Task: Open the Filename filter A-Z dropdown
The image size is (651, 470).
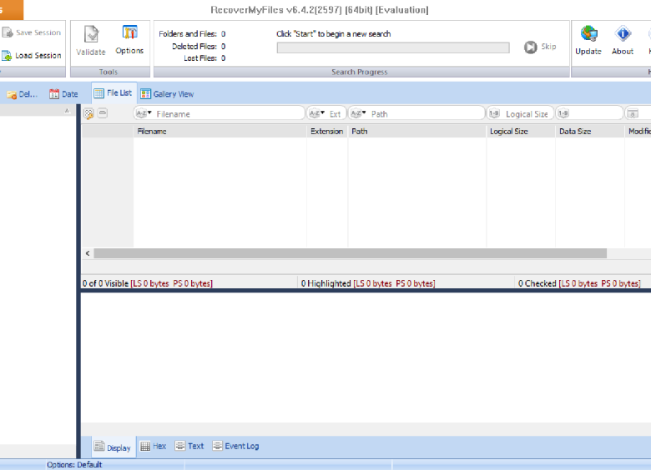Action: [x=144, y=113]
